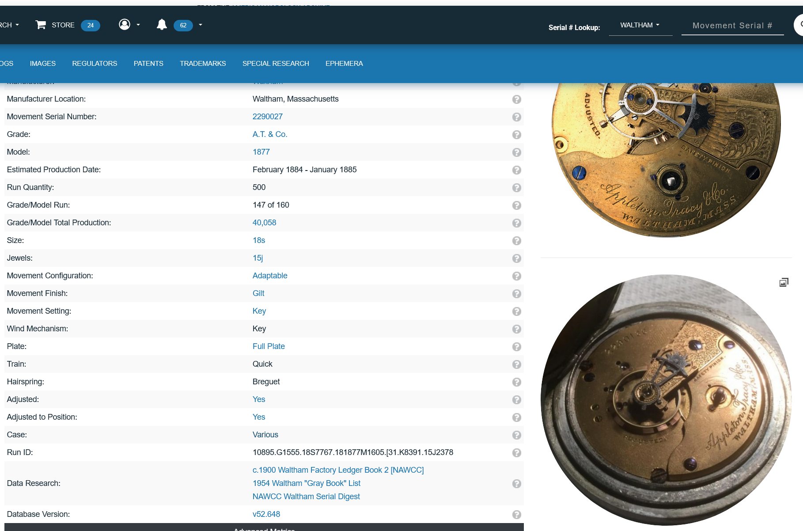Show help for Grade/Model Total Production
Viewport: 803px width, 531px height.
click(x=517, y=223)
